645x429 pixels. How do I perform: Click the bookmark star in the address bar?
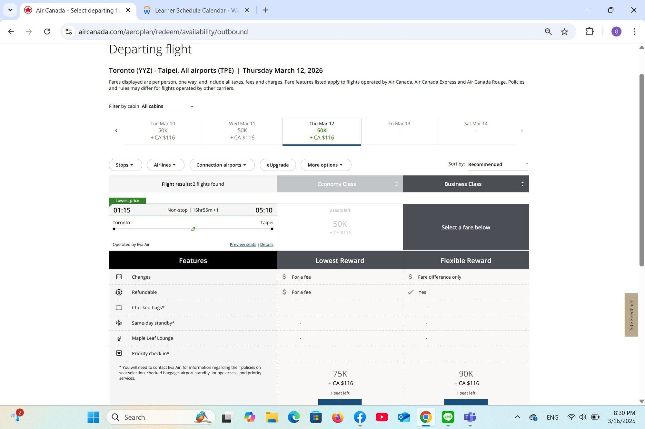pyautogui.click(x=564, y=32)
